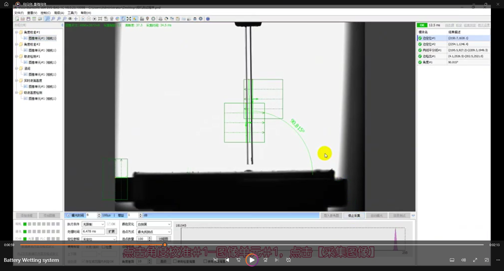Open the 帮助(H) menu
504x271 pixels.
86,13
